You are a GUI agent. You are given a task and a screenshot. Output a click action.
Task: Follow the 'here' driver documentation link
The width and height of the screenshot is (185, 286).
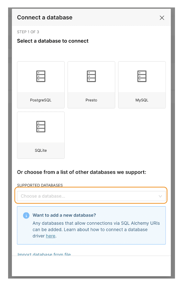[50, 236]
